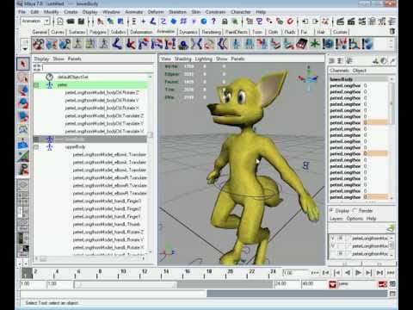Toggle the type box R on third layer

(x=341, y=253)
